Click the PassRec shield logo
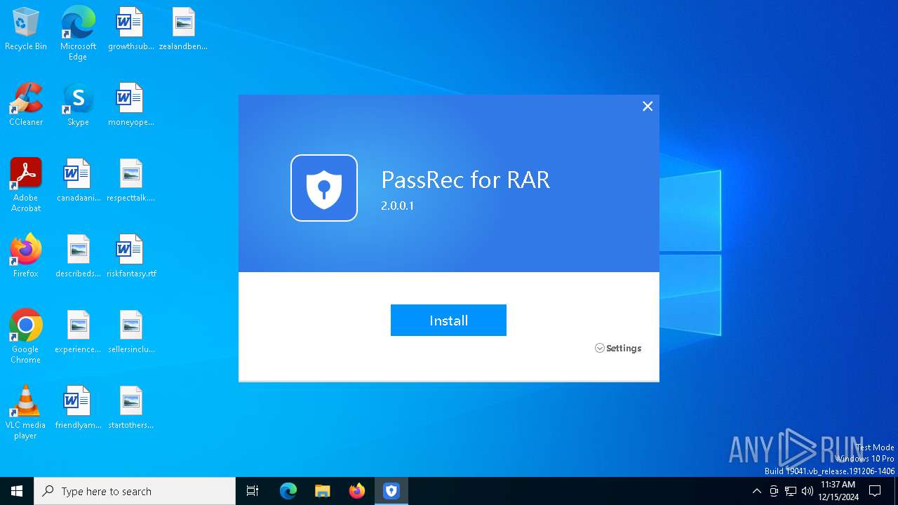The height and width of the screenshot is (505, 898). pyautogui.click(x=324, y=188)
